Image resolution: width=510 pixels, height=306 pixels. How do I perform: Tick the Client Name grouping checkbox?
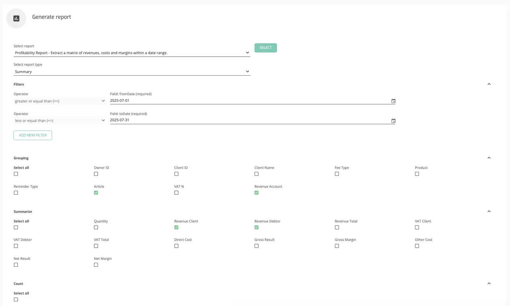(256, 174)
